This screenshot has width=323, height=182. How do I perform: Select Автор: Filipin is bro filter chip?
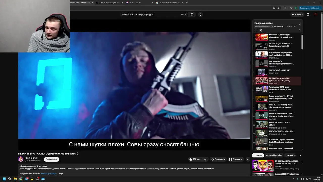click(274, 155)
